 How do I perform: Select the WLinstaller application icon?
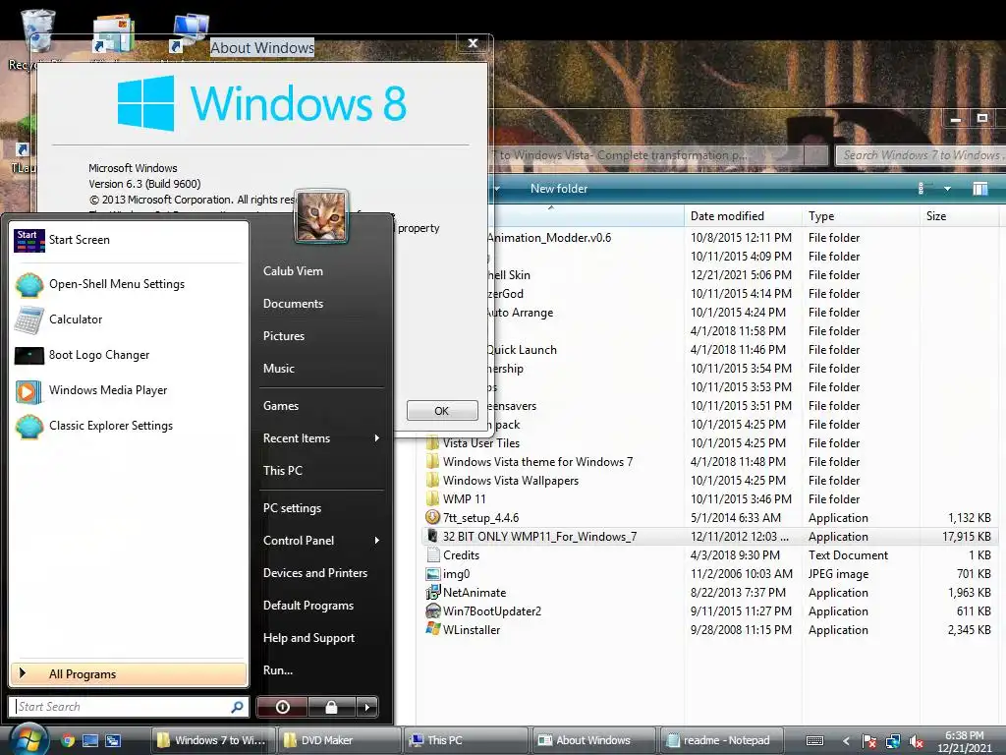click(433, 629)
